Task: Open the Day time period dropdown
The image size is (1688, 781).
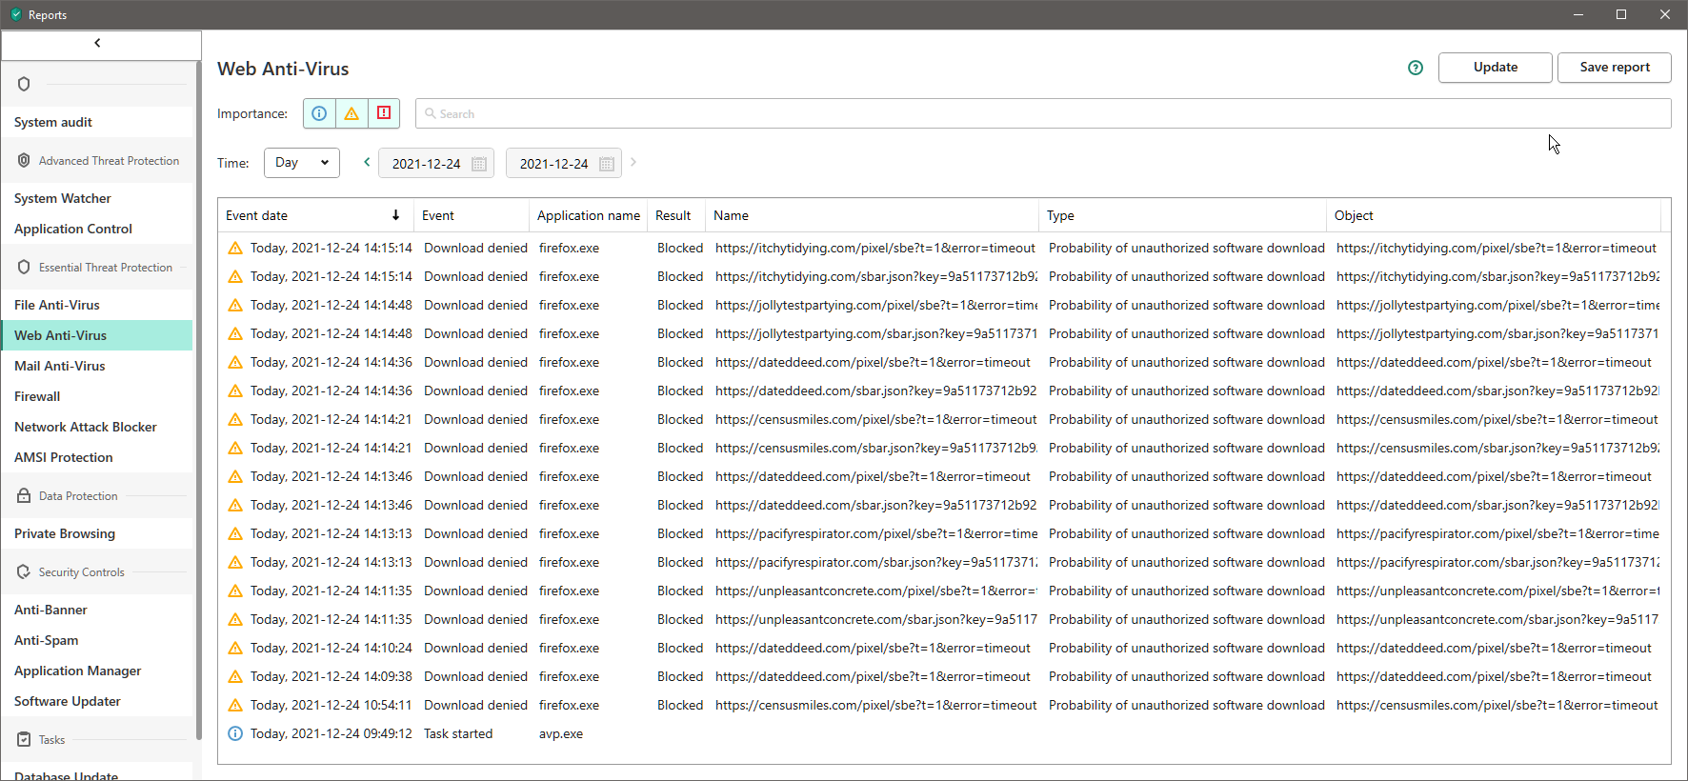Action: [301, 163]
